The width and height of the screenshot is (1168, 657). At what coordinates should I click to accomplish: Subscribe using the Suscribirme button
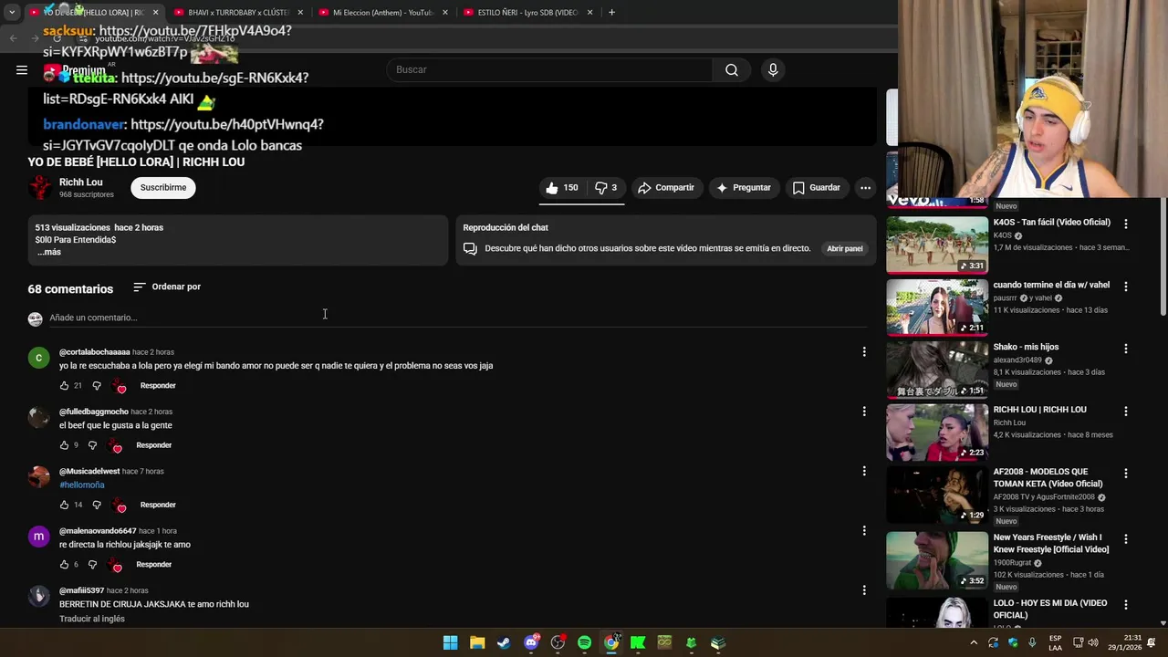163,187
